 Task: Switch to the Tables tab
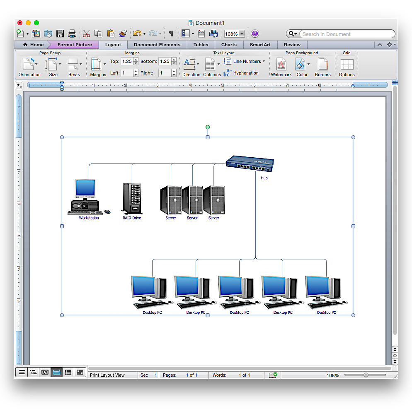click(201, 45)
